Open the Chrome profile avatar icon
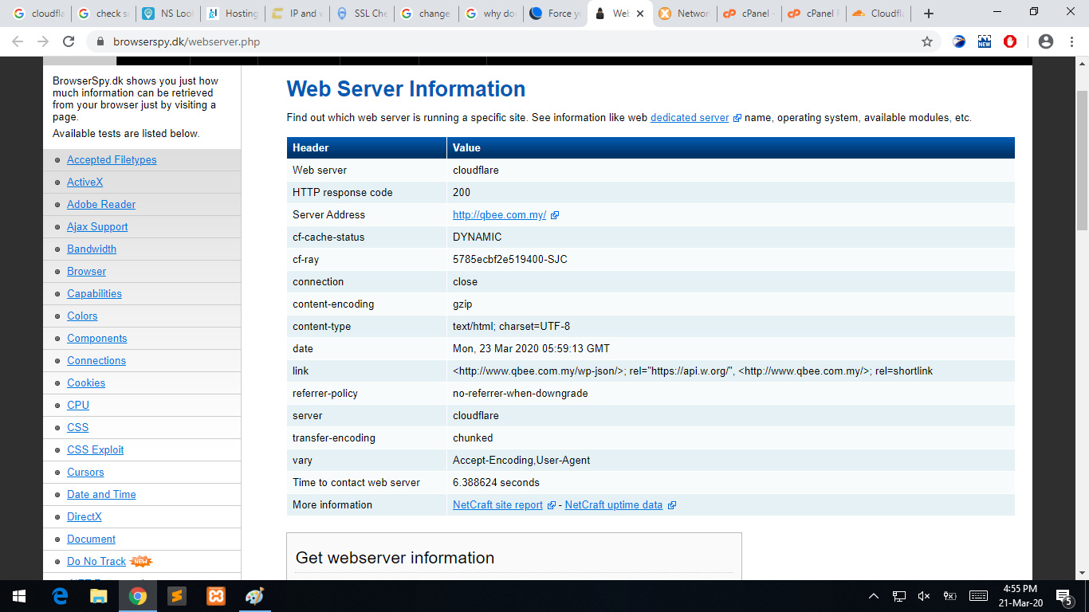Viewport: 1089px width, 612px height. (x=1046, y=41)
